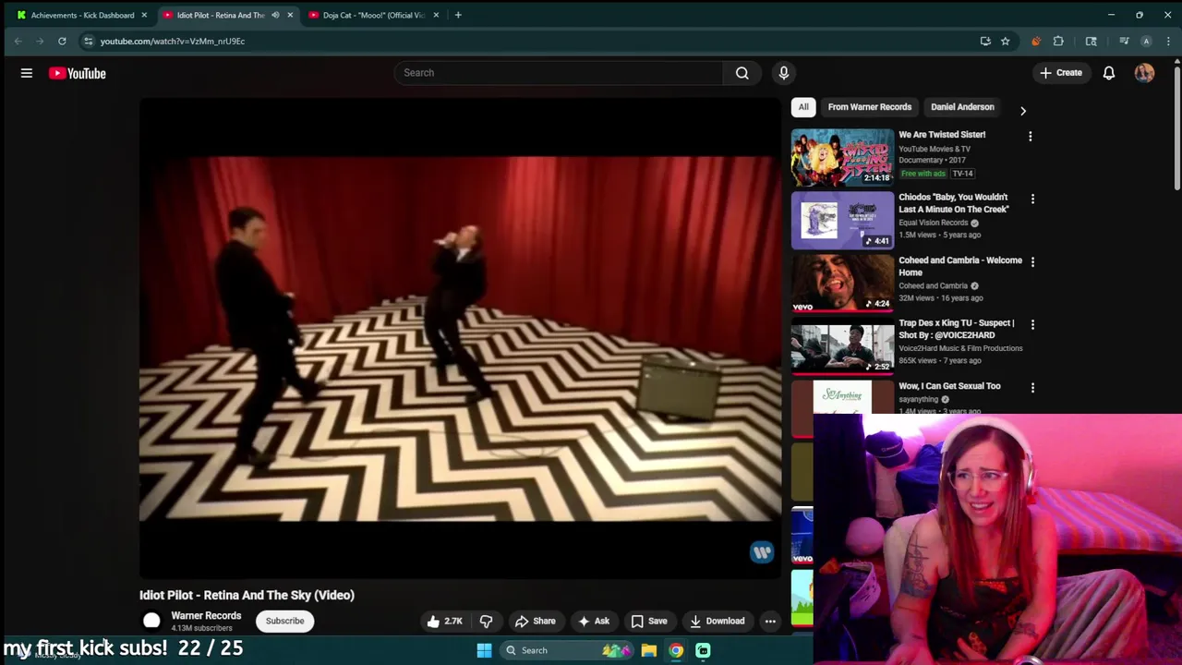Bookmark this page with star
Image resolution: width=1182 pixels, height=665 pixels.
coord(1005,41)
